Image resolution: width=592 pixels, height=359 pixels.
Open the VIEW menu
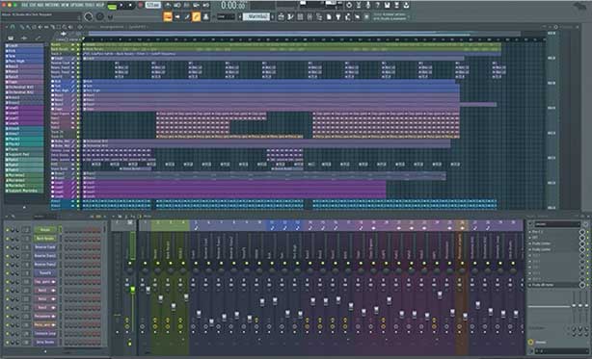click(x=65, y=5)
